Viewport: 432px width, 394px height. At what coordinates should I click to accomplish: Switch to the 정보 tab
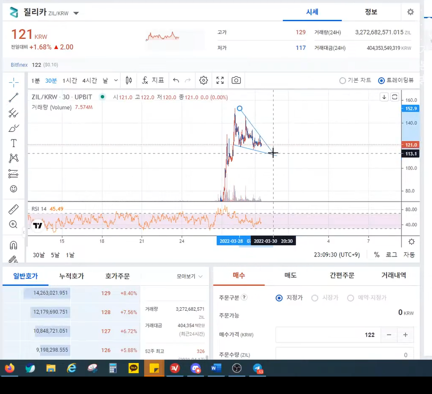371,12
